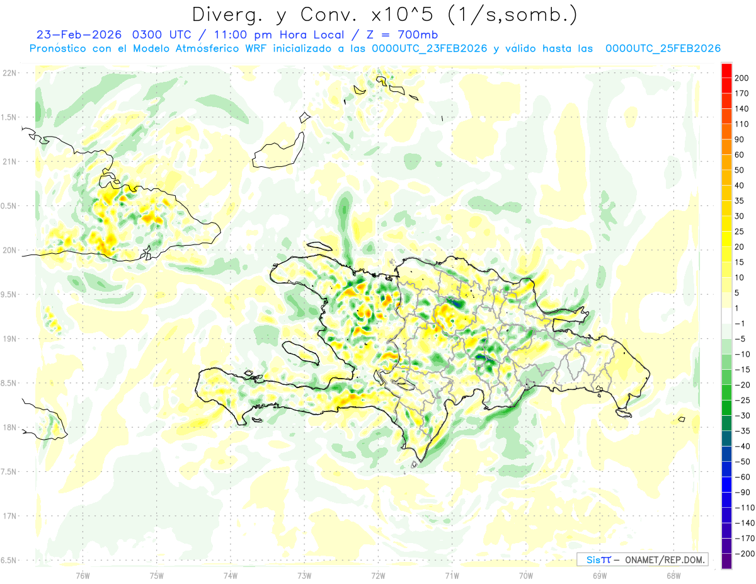Screen dimensions: 756x584
Task: Click color bar label "-30"
Action: 743,416
